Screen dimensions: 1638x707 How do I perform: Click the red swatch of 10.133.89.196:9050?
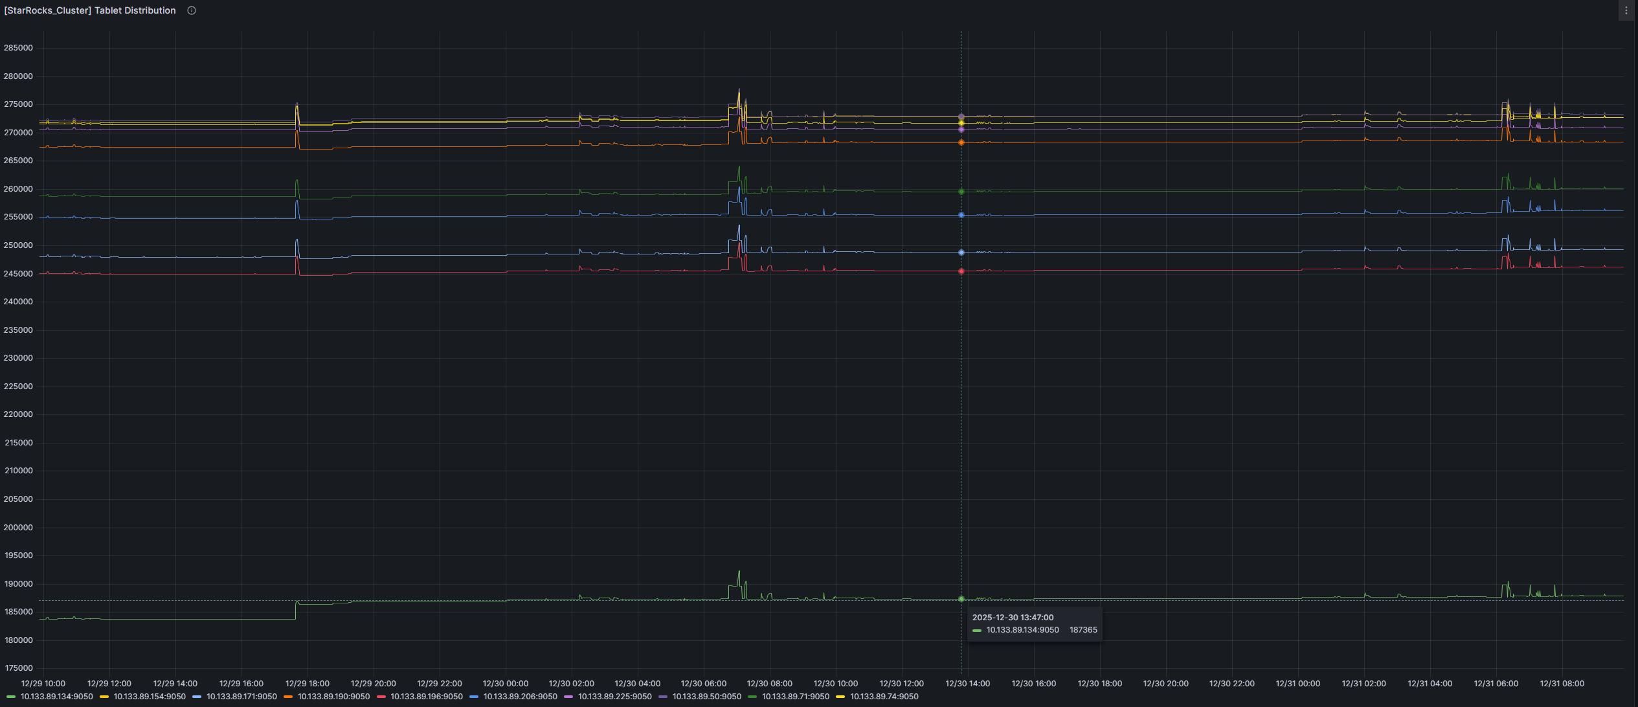[x=381, y=697]
